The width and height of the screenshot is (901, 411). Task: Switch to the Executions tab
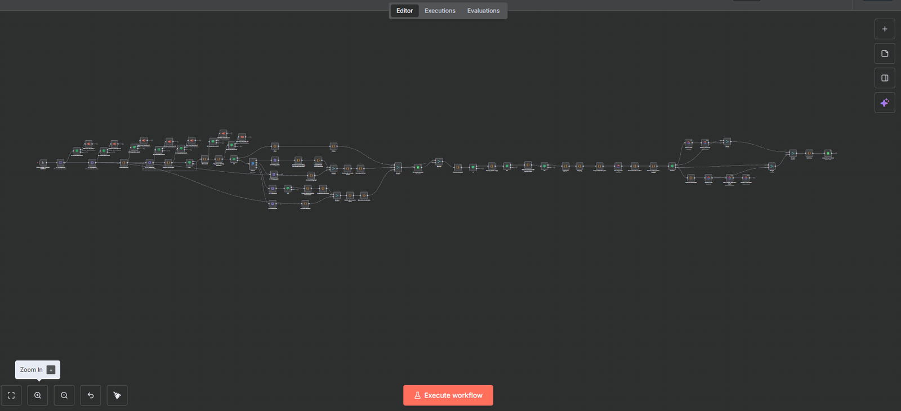coord(440,11)
